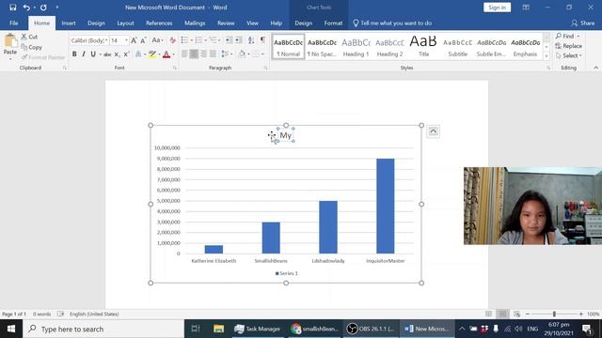
Task: Open numbering list dropdown
Action: (206, 40)
